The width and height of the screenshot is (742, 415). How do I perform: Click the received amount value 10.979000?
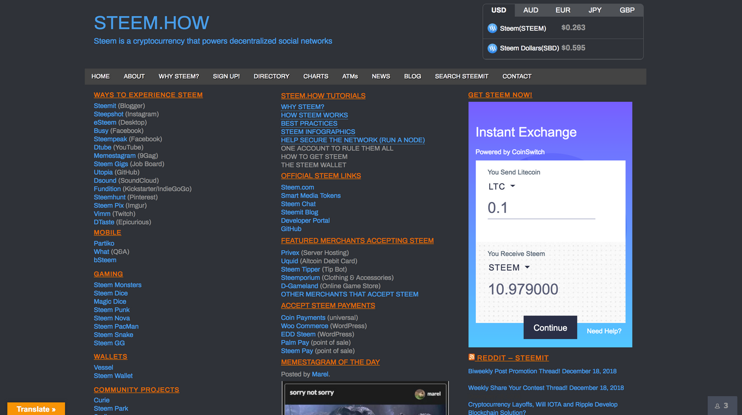point(523,289)
